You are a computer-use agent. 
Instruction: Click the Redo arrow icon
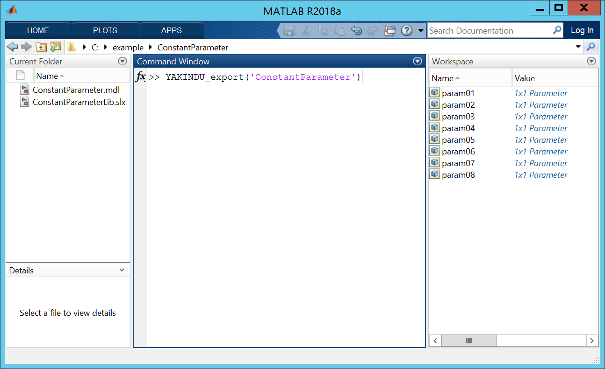click(373, 30)
